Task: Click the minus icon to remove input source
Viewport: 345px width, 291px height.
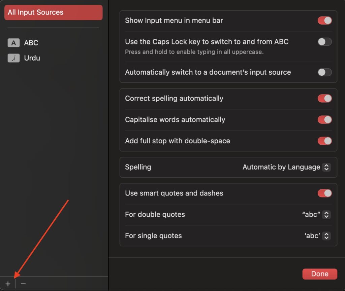Action: [23, 283]
